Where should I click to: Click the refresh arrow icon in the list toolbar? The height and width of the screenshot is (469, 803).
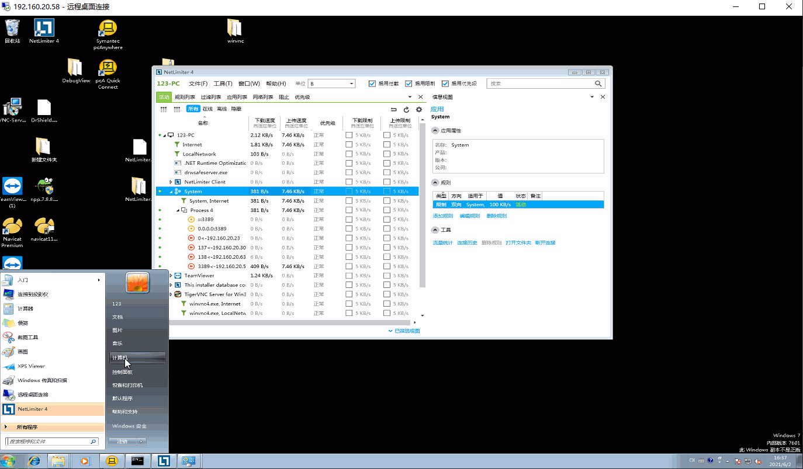point(406,109)
